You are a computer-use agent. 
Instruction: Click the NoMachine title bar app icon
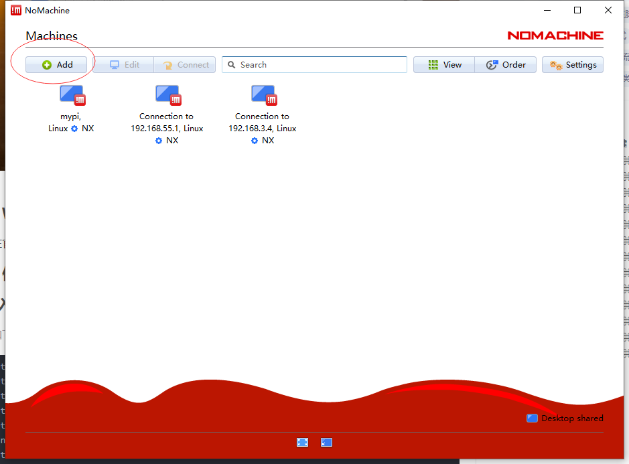click(16, 11)
